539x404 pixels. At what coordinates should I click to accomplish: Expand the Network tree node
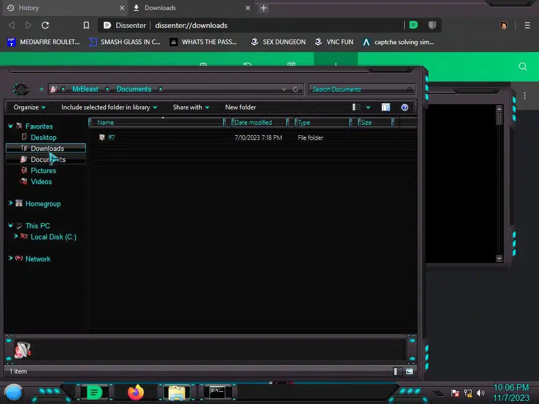point(11,258)
